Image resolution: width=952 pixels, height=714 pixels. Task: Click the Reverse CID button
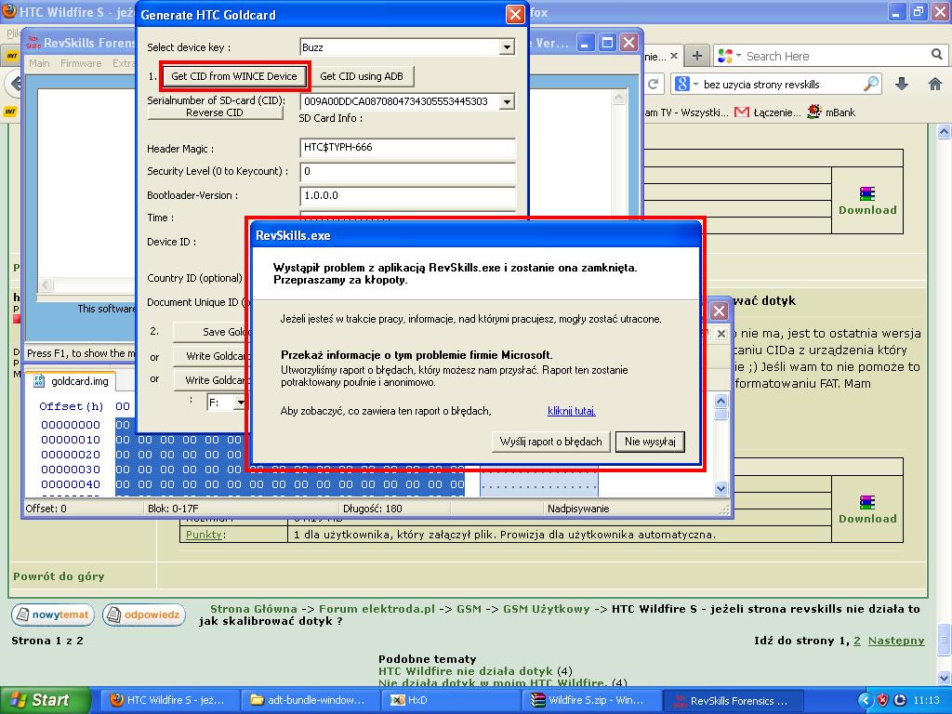click(x=215, y=112)
